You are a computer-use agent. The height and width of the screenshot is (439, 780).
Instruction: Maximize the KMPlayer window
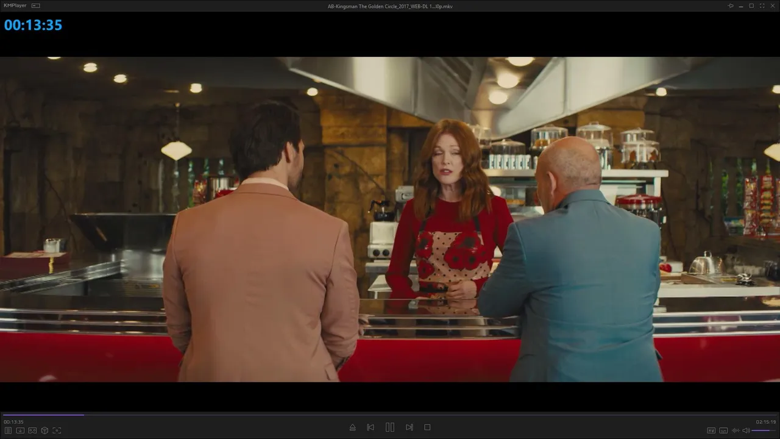click(x=751, y=6)
